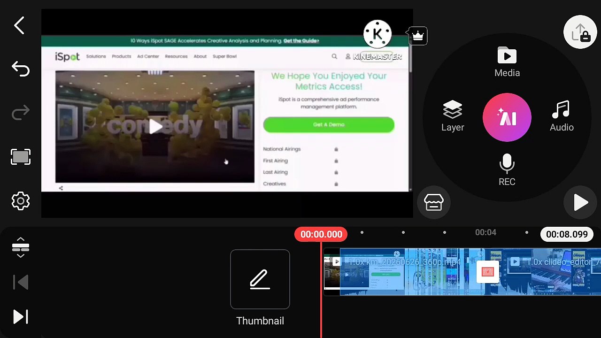Screen dimensions: 601x338
Task: Open the Layer menu
Action: click(453, 116)
